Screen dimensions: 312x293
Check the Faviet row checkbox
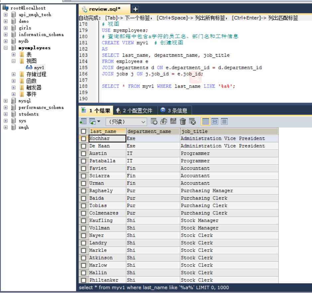[x=84, y=168]
